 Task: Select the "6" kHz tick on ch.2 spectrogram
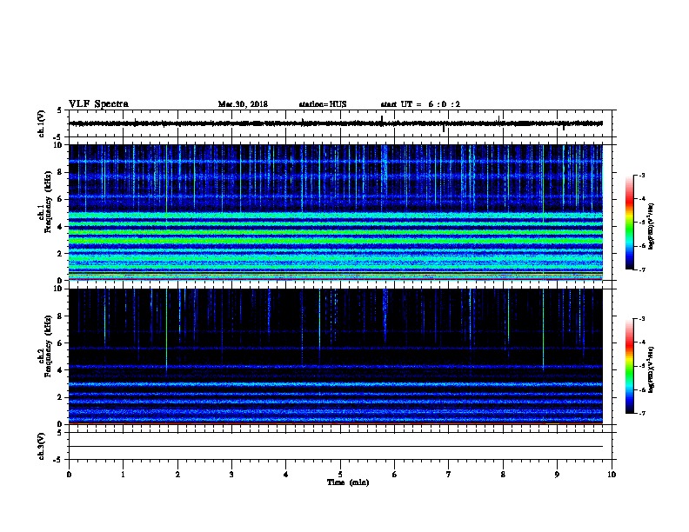61,343
